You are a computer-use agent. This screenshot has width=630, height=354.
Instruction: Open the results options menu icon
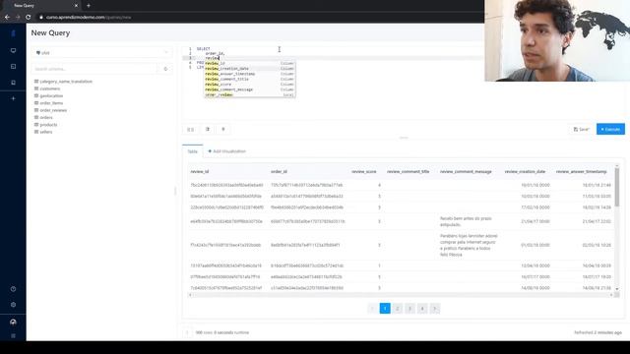click(x=187, y=332)
